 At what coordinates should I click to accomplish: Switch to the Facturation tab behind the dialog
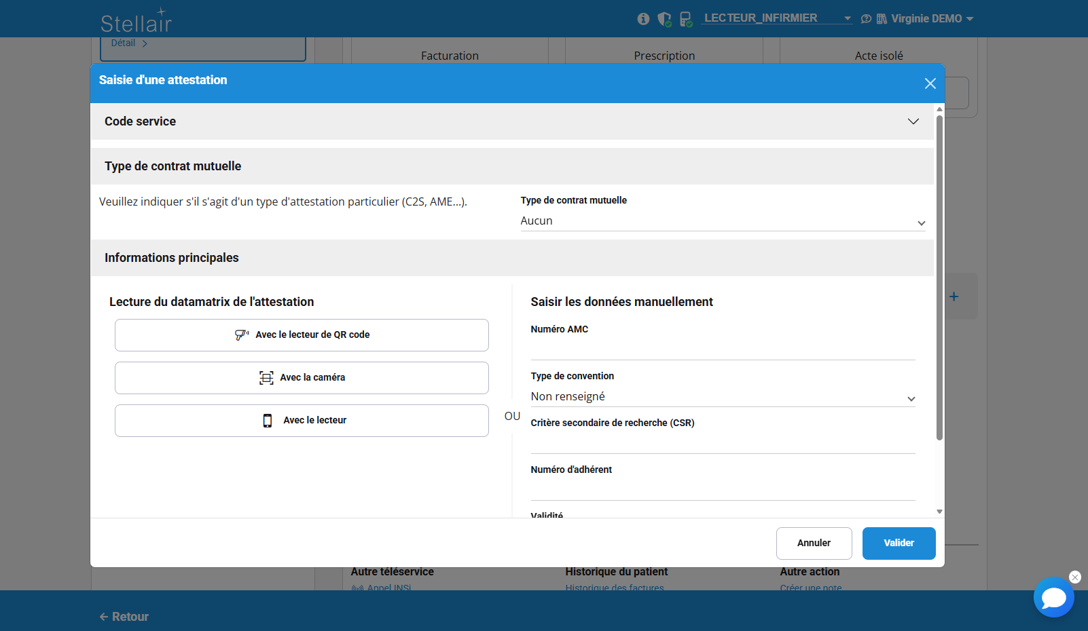(x=450, y=56)
